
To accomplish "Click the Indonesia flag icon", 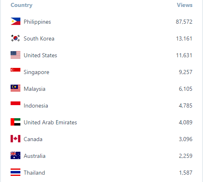I will (x=15, y=103).
